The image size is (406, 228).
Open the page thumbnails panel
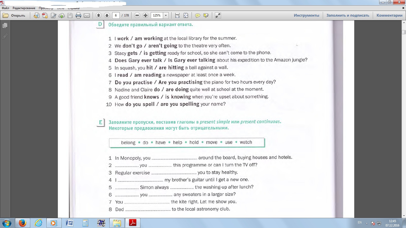5,25
